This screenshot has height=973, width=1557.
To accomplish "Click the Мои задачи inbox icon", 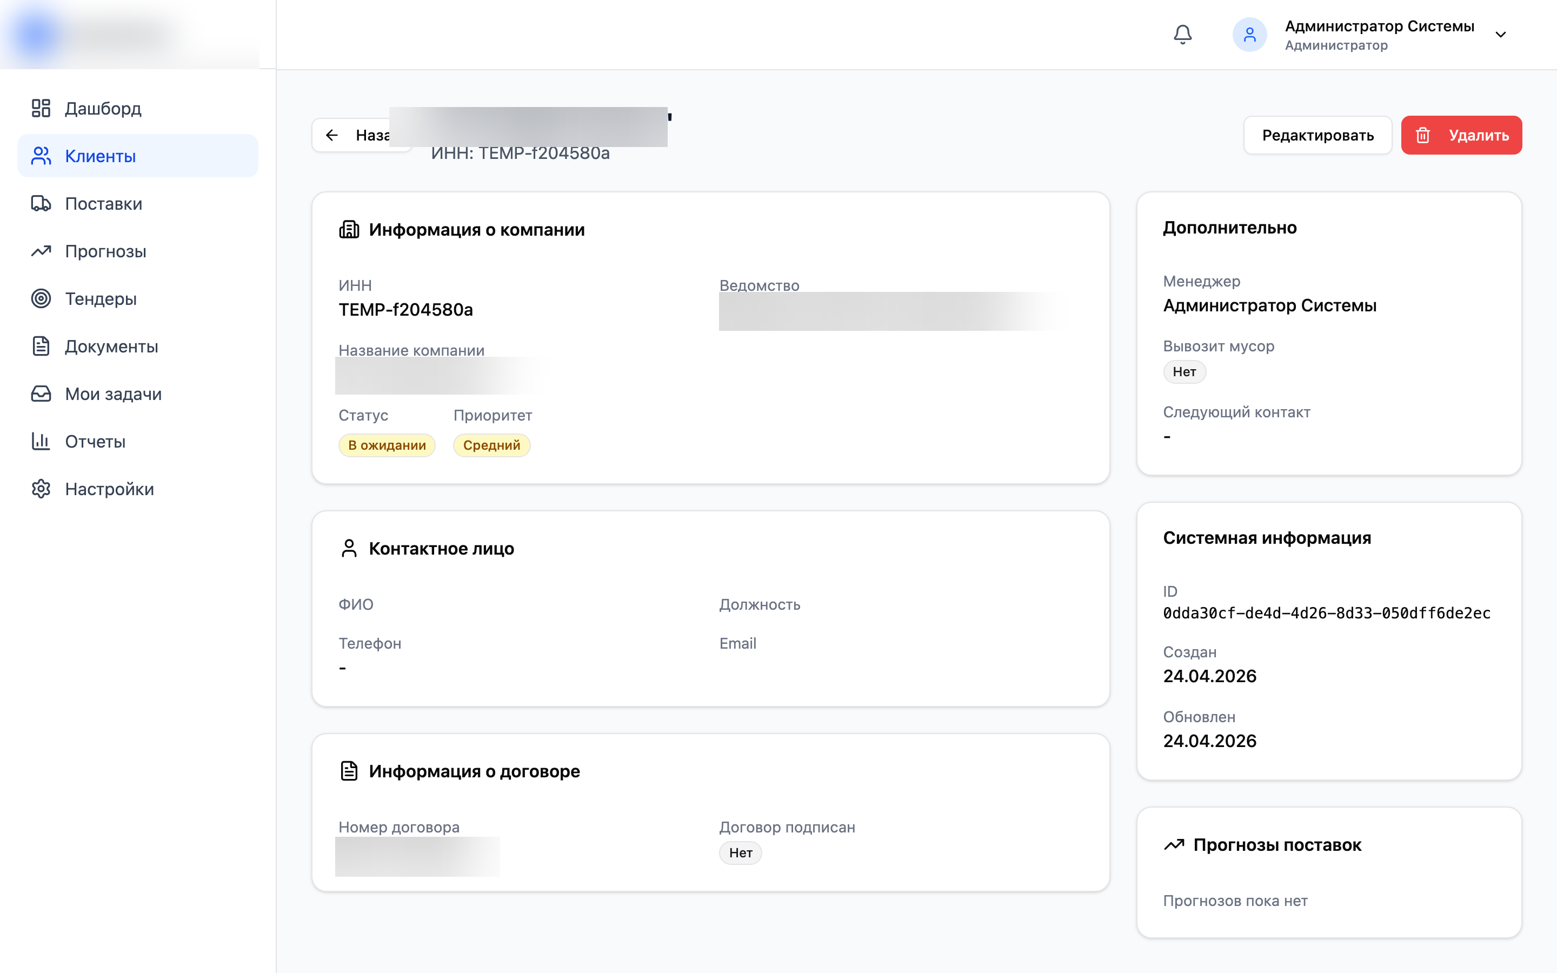I will (41, 394).
